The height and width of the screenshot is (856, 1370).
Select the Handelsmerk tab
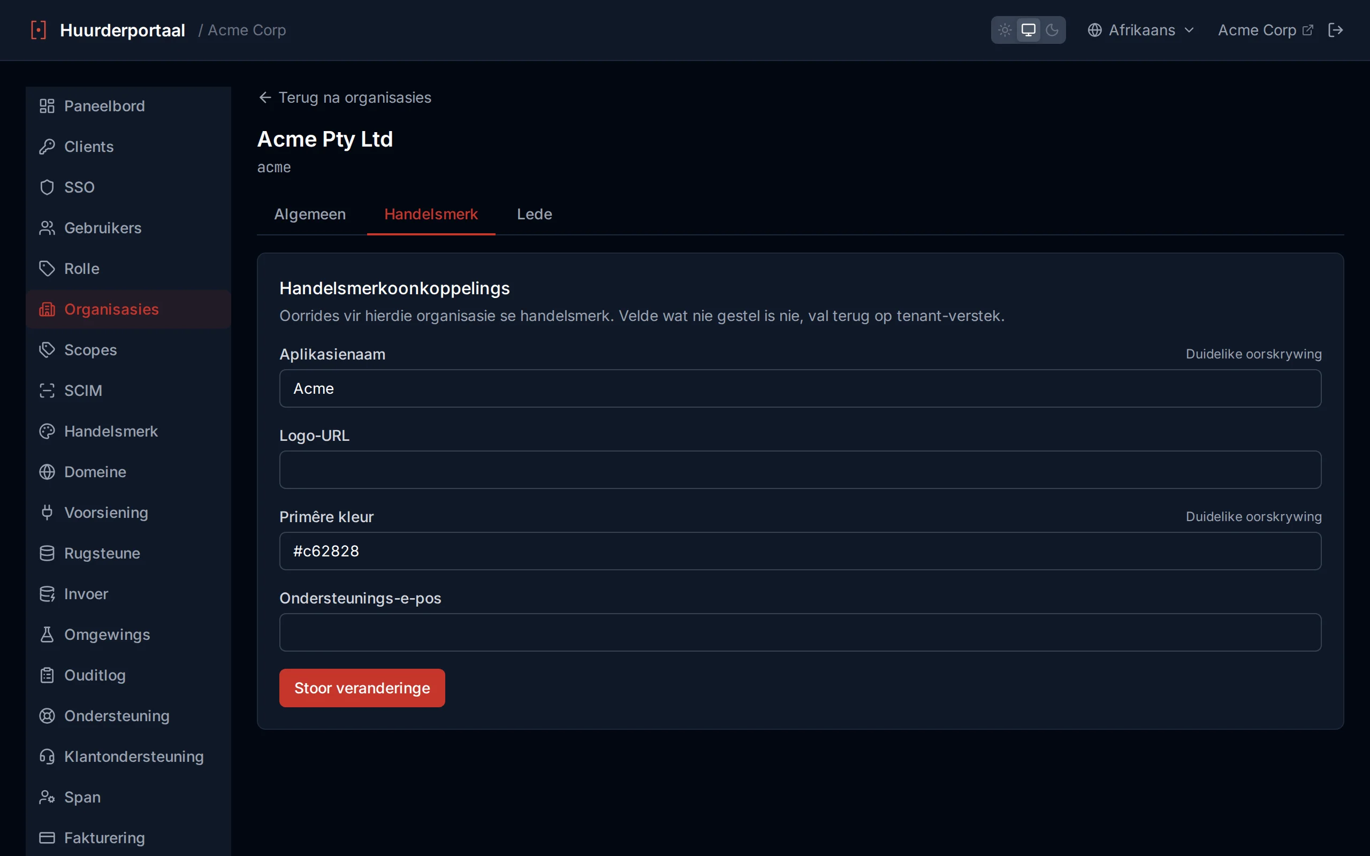tap(431, 214)
